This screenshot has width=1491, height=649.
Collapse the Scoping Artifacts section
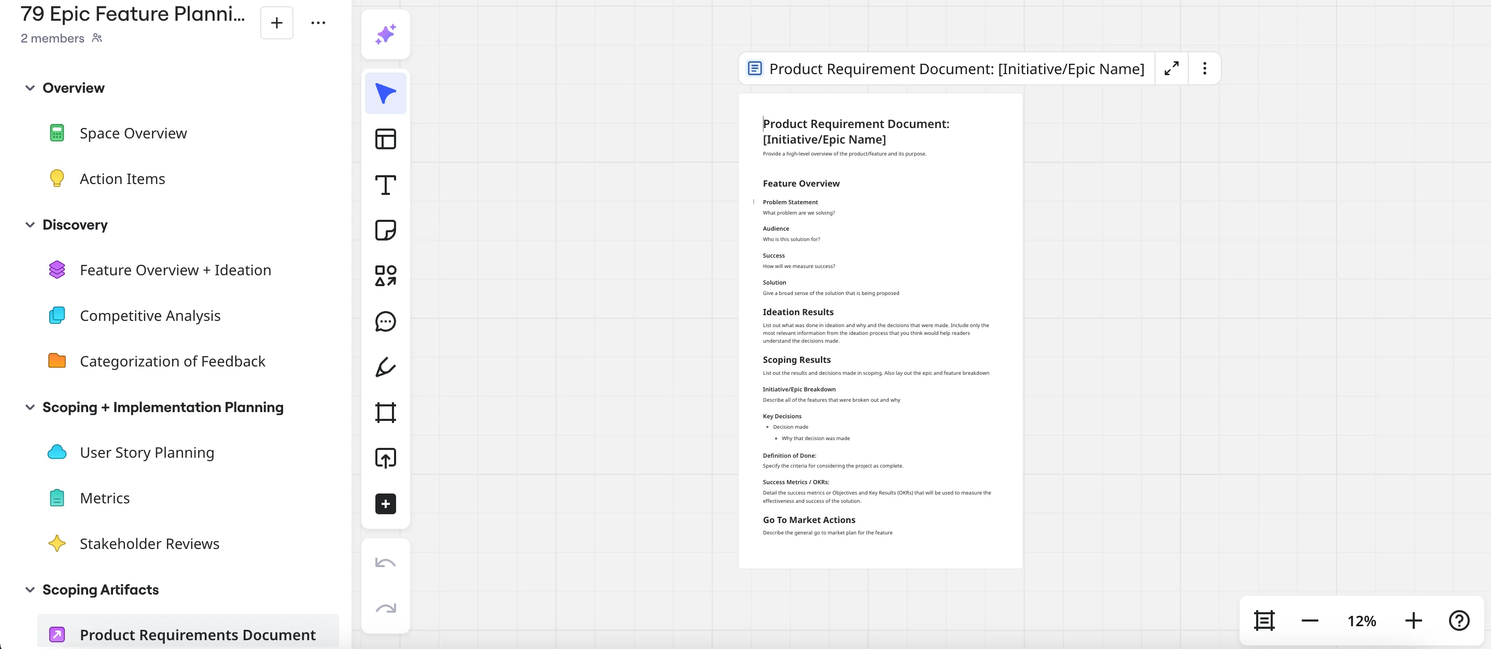click(30, 589)
